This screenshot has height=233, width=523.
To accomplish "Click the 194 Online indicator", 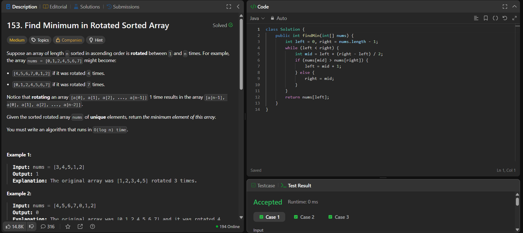I will (x=228, y=226).
